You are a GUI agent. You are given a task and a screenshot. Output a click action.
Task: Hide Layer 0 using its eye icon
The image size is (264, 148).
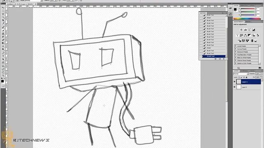[235, 87]
